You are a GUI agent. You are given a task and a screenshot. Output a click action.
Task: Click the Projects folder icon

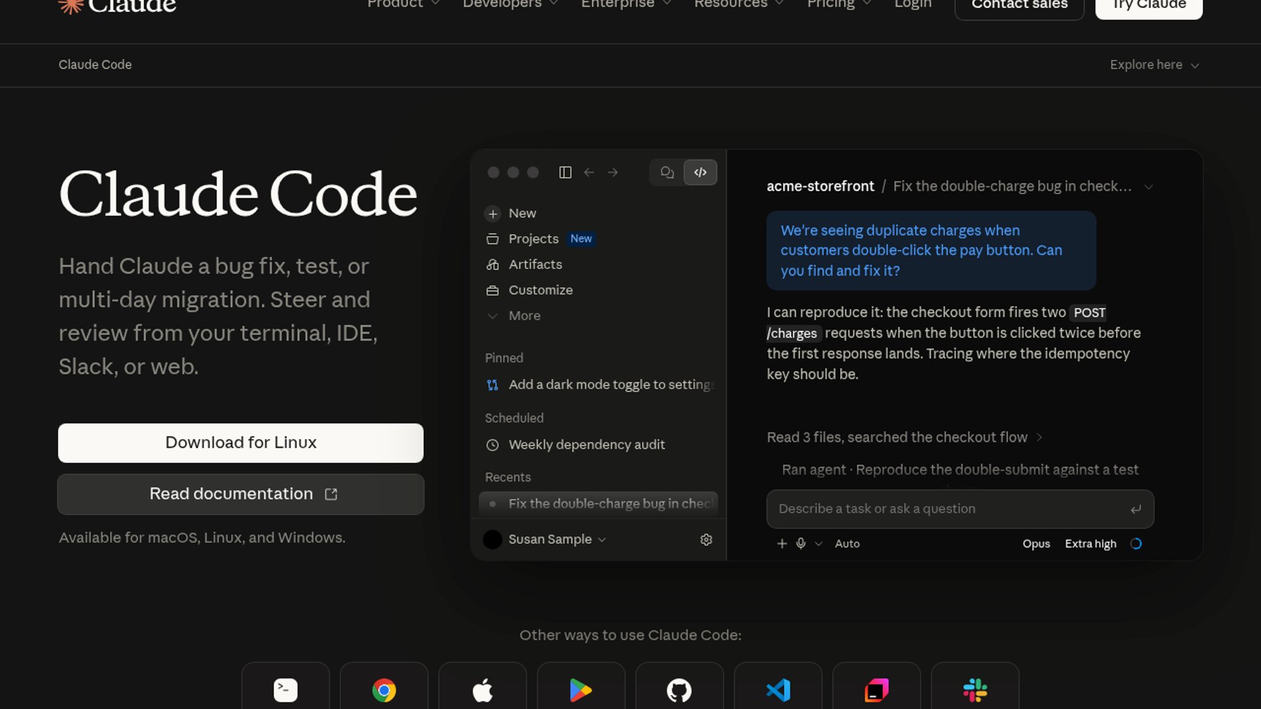pyautogui.click(x=493, y=239)
